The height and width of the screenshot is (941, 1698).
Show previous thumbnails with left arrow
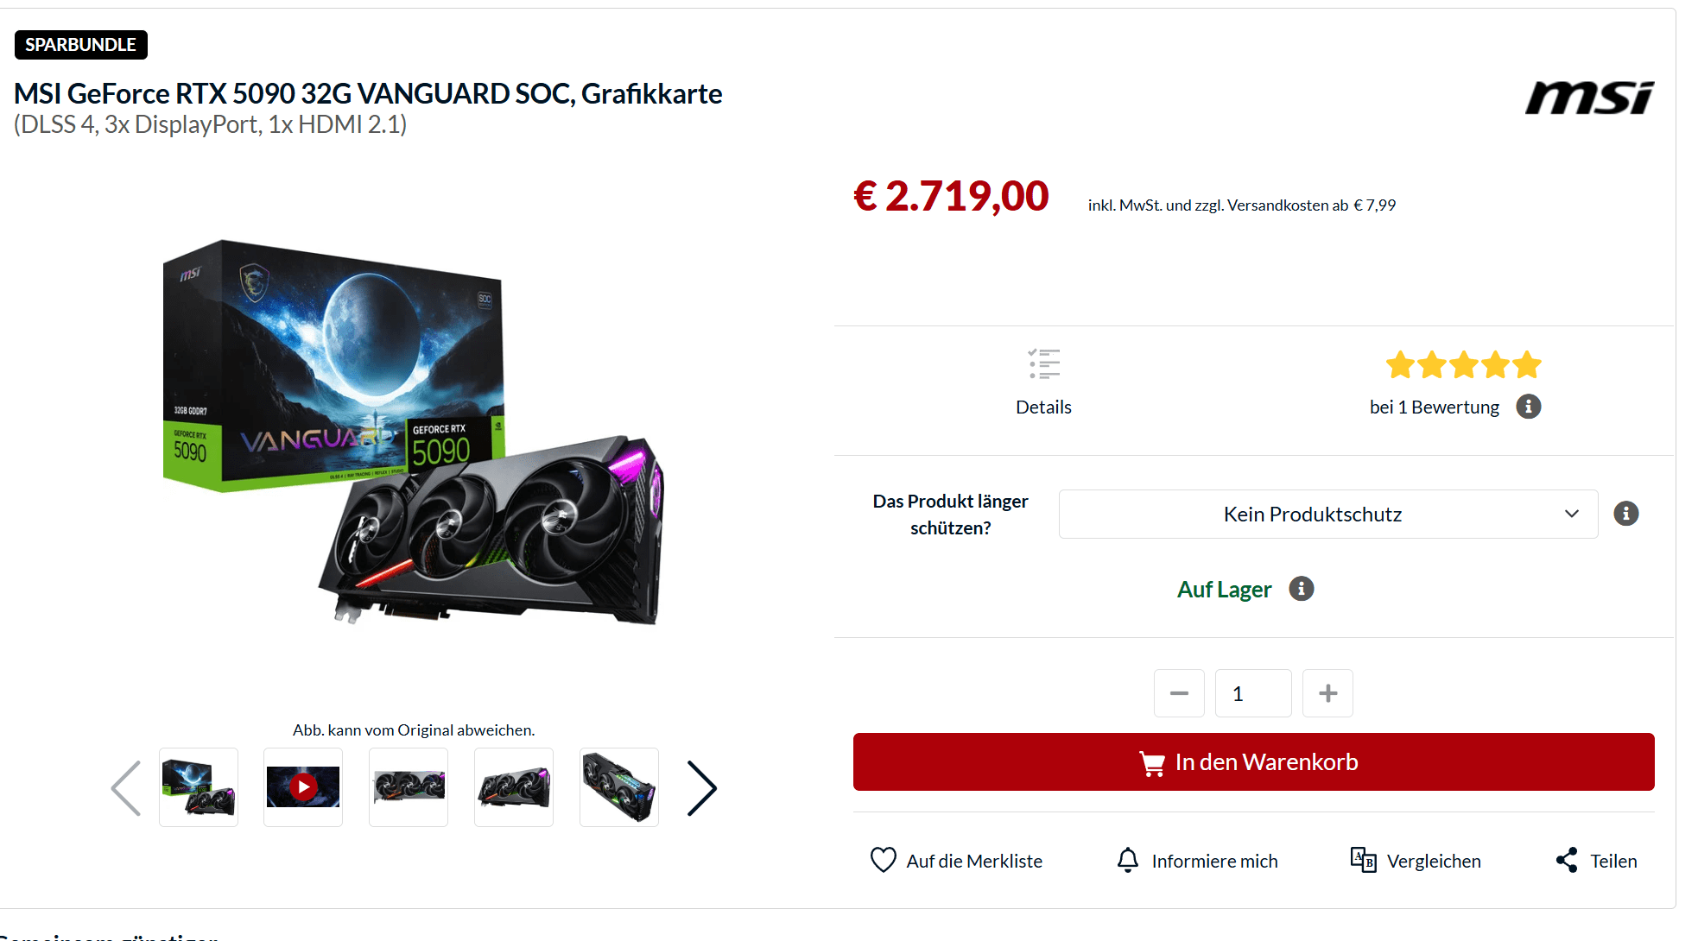pos(126,788)
